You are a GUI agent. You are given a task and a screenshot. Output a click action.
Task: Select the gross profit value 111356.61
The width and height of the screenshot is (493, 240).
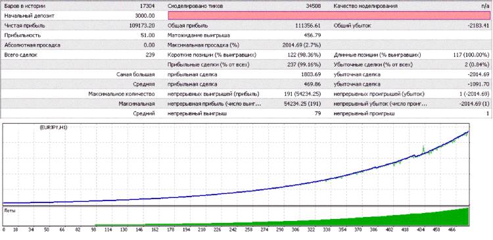(308, 26)
